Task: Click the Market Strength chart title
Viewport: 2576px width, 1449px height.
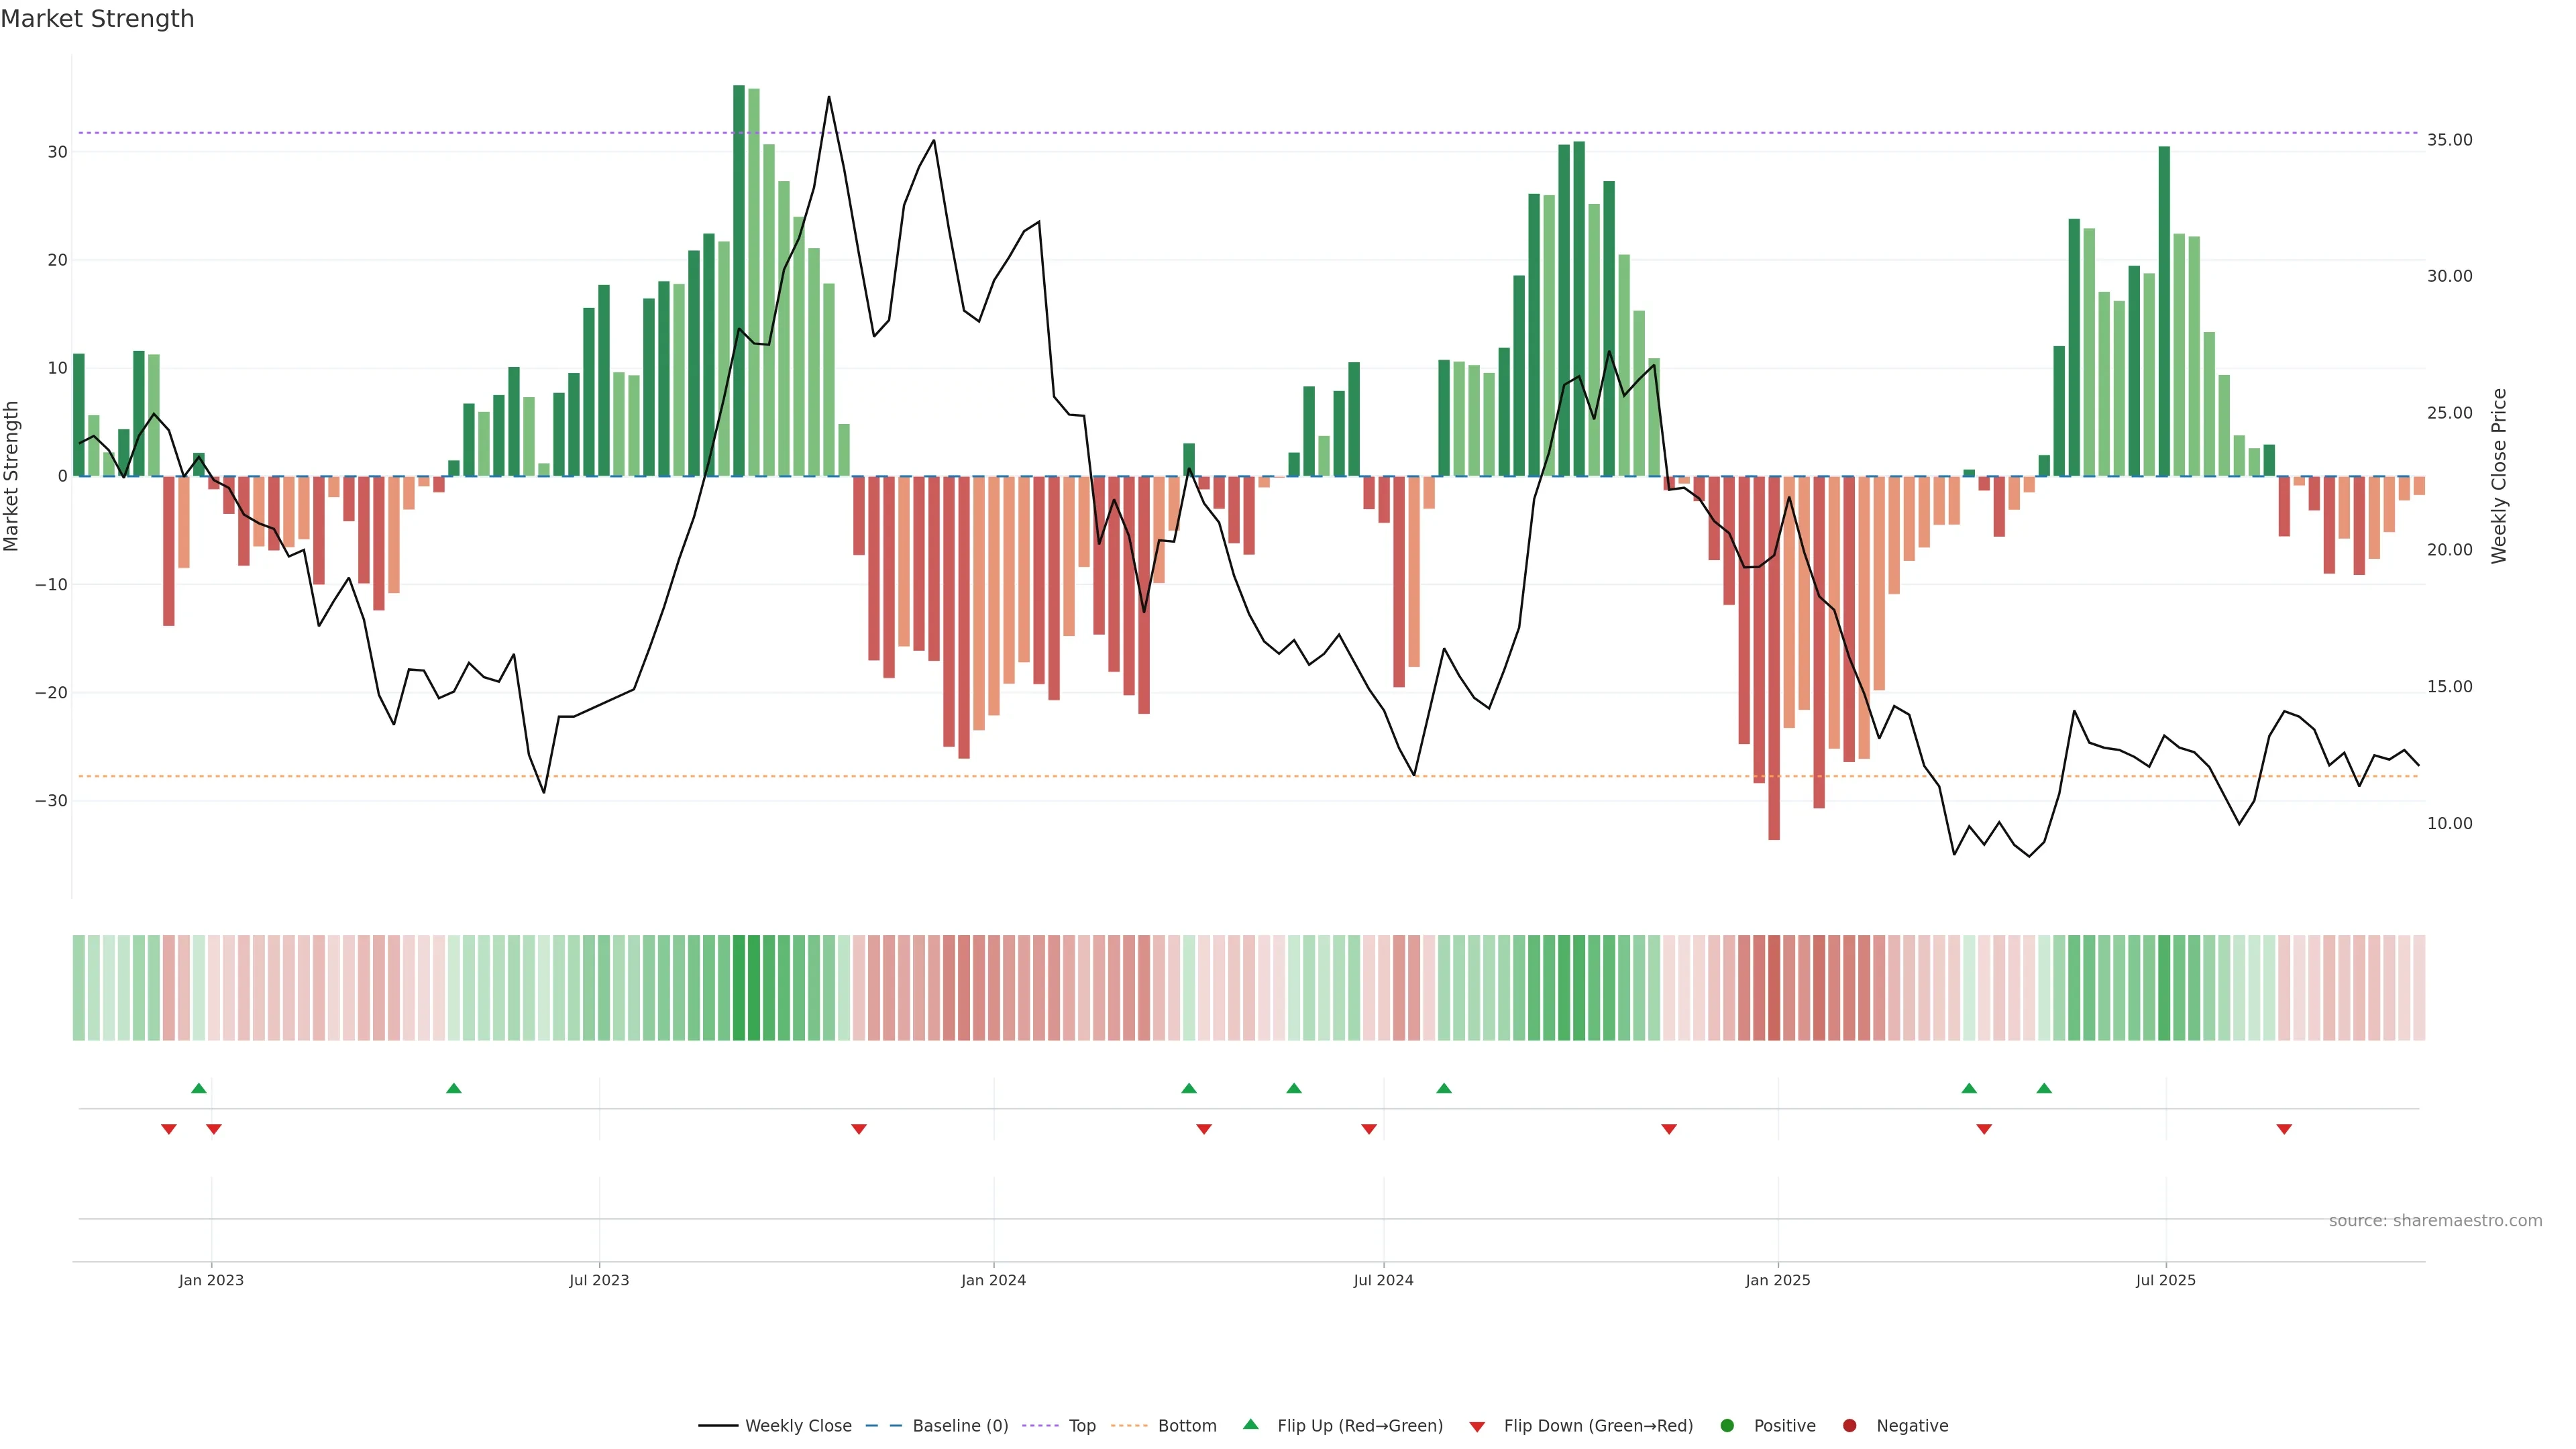Action: point(97,19)
